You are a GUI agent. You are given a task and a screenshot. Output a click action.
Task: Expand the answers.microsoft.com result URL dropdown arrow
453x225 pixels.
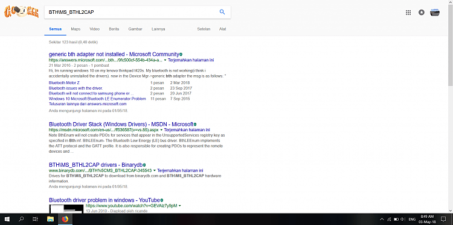pos(165,60)
